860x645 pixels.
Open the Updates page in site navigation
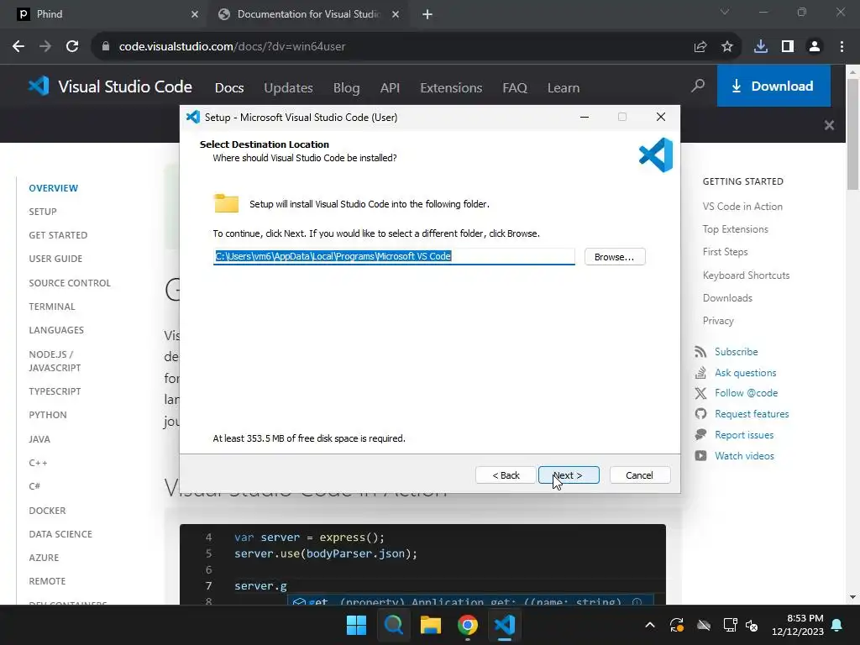(289, 87)
